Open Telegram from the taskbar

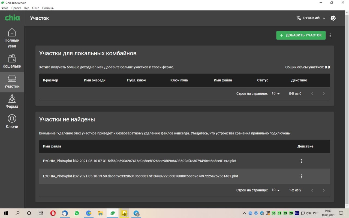pyautogui.click(x=136, y=213)
